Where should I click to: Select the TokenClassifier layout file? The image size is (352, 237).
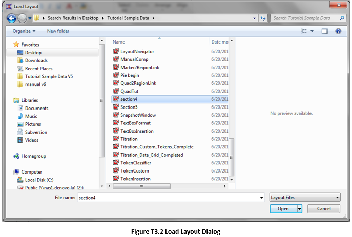click(135, 163)
